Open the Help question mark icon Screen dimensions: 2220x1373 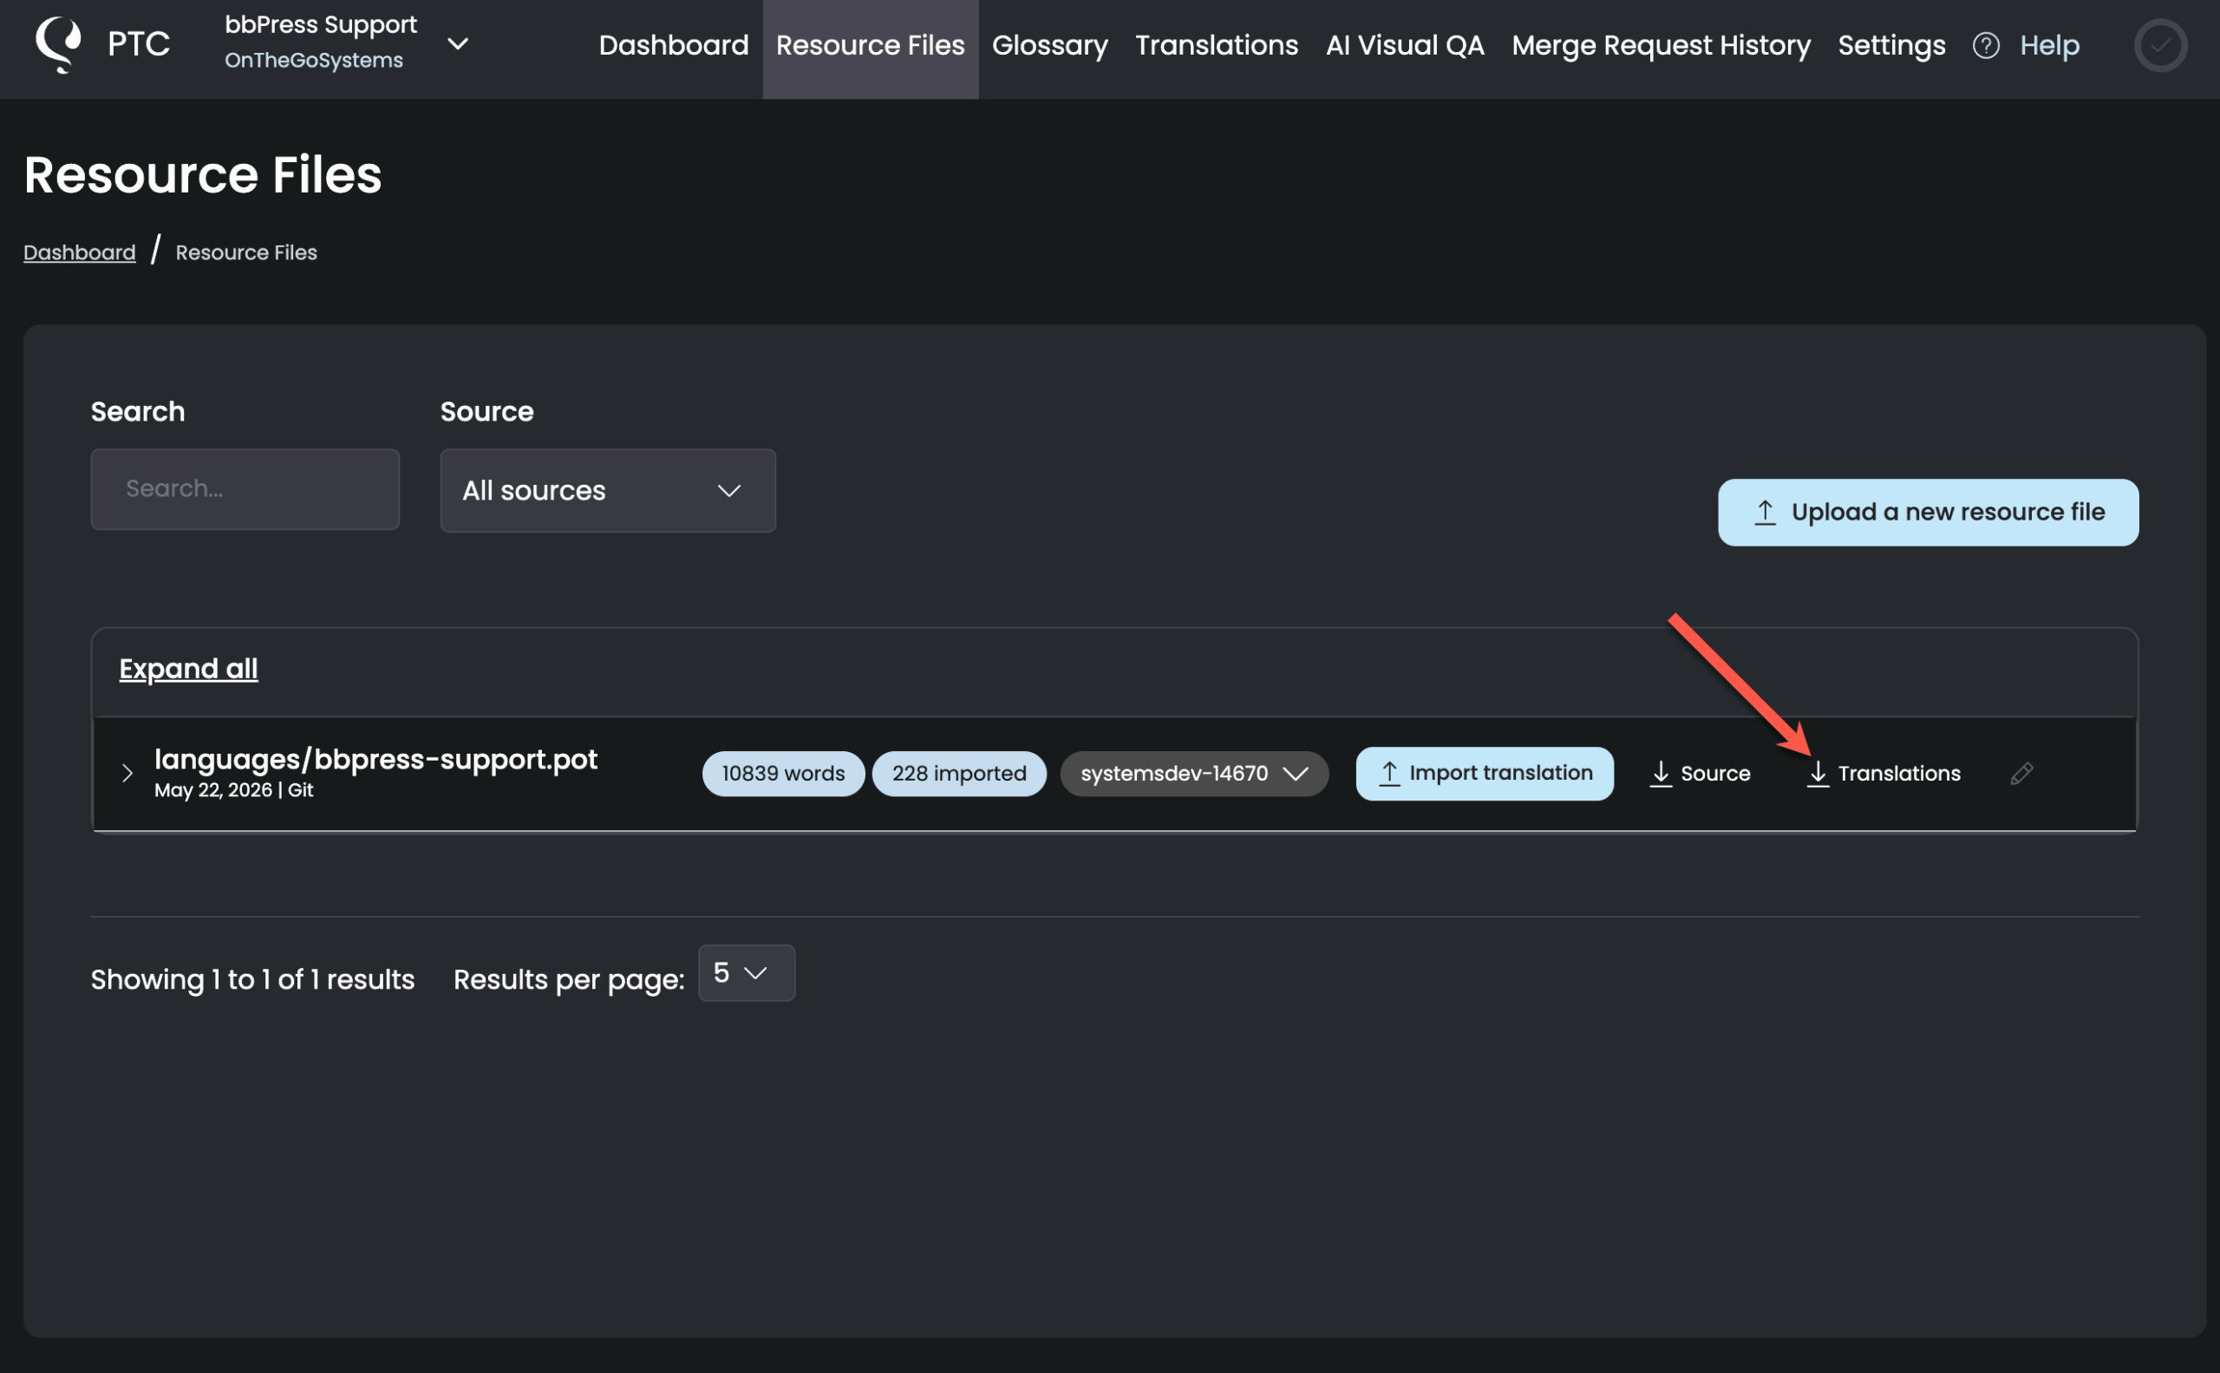(1986, 45)
